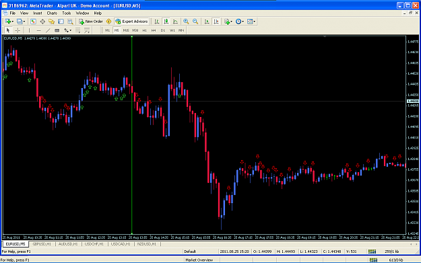The image size is (421, 263).
Task: Open the Help menu
Action: (x=98, y=13)
